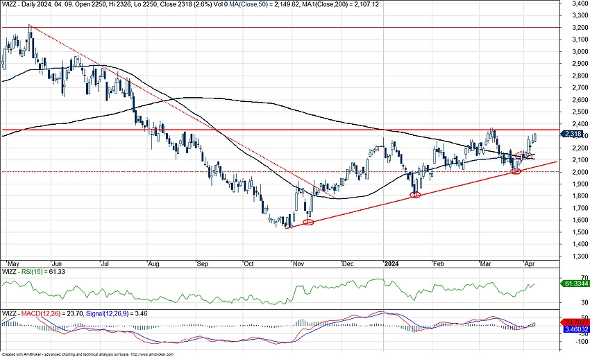Click the 70 level on RSI axis
Viewport: 590px width, 357px height.
pyautogui.click(x=584, y=277)
